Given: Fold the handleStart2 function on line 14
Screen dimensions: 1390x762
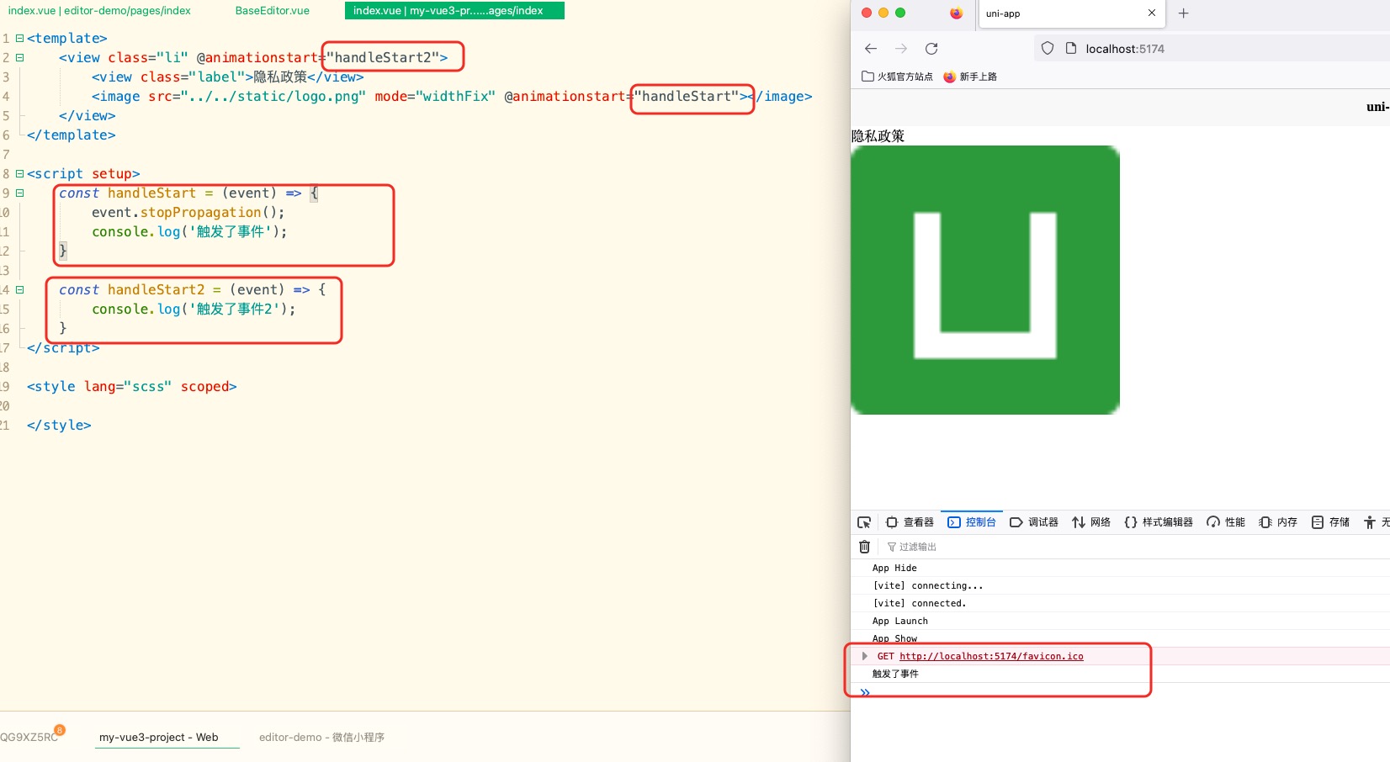Looking at the screenshot, I should pyautogui.click(x=19, y=290).
